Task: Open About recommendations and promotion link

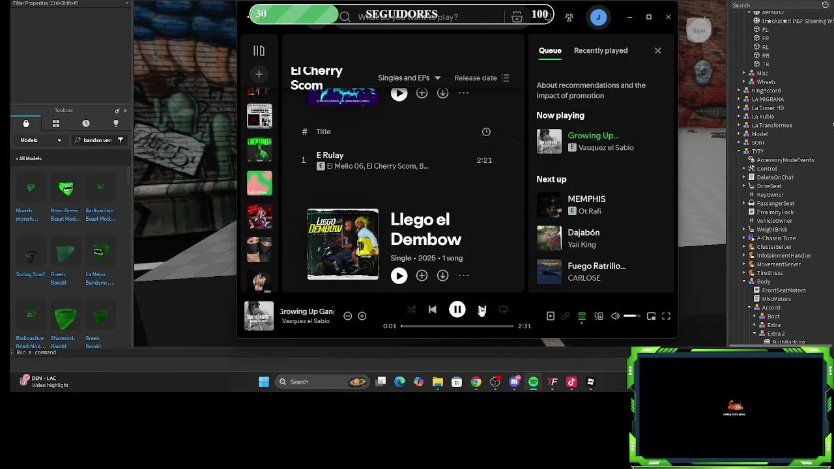Action: tap(591, 90)
